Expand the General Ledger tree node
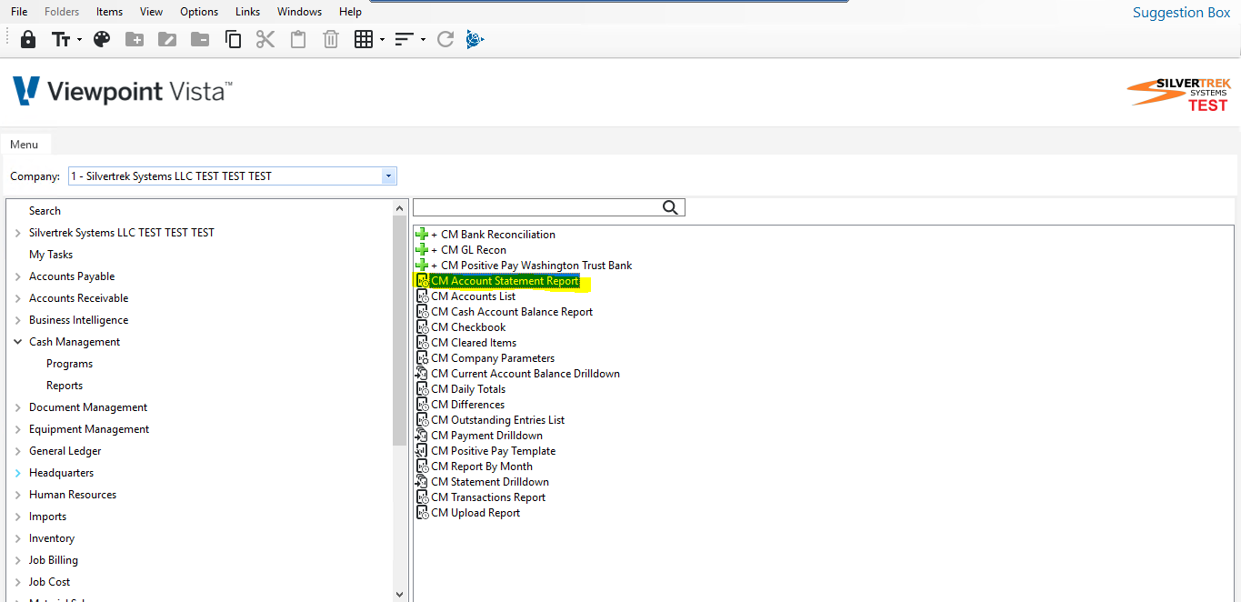This screenshot has width=1241, height=602. point(18,451)
